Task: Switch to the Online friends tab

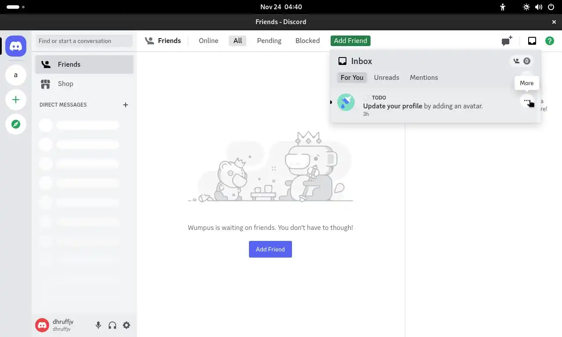Action: [209, 41]
